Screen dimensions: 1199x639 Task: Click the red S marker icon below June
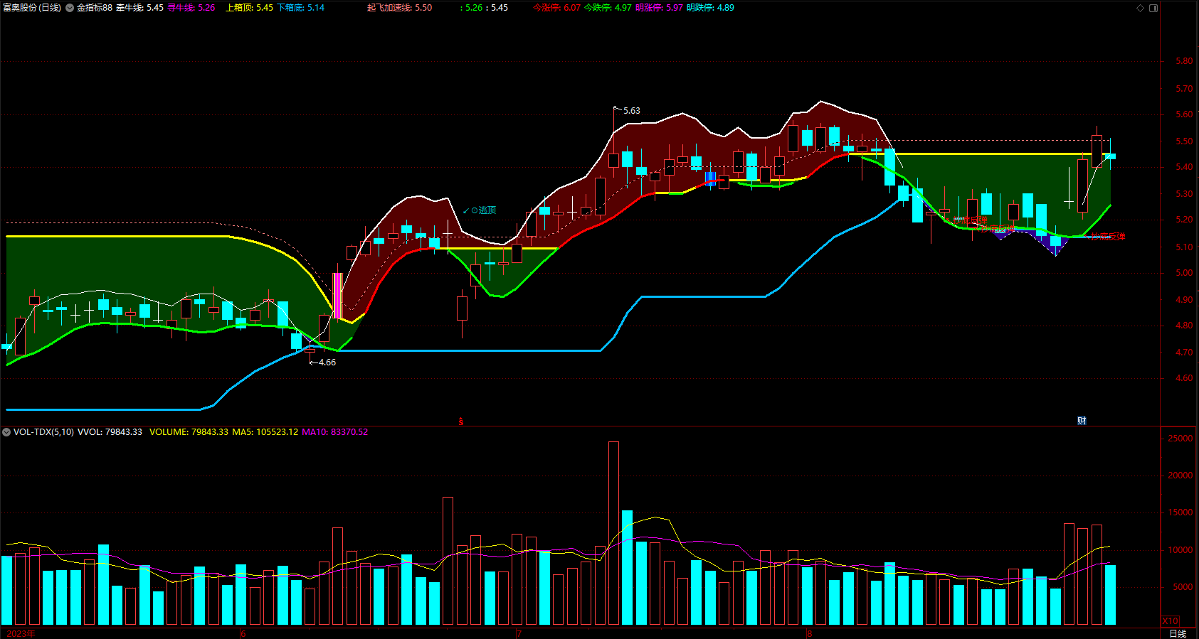pyautogui.click(x=461, y=421)
